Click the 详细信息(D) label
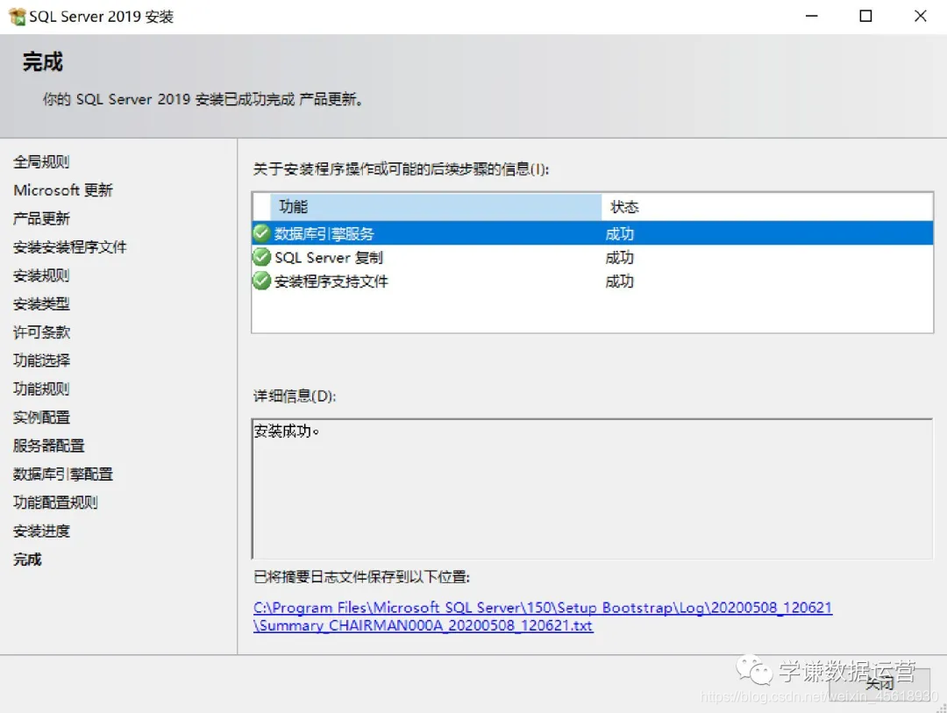The width and height of the screenshot is (947, 713). pos(294,396)
